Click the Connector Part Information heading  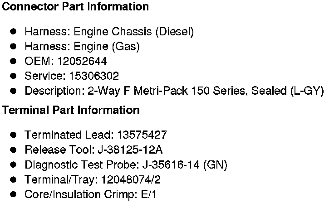tap(75, 7)
